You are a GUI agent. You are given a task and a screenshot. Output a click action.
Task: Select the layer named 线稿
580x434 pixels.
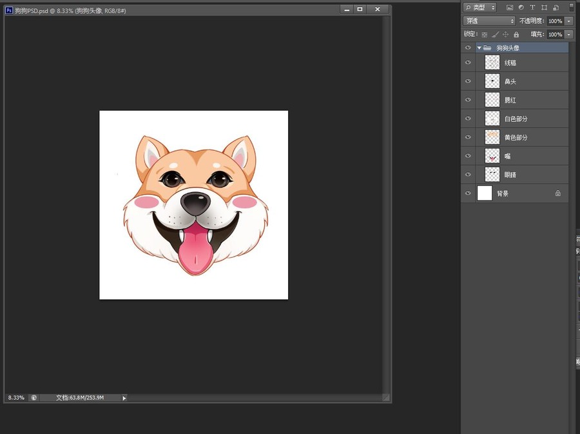[x=510, y=63]
